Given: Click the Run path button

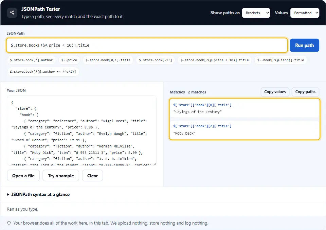Looking at the screenshot, I should coord(304,45).
